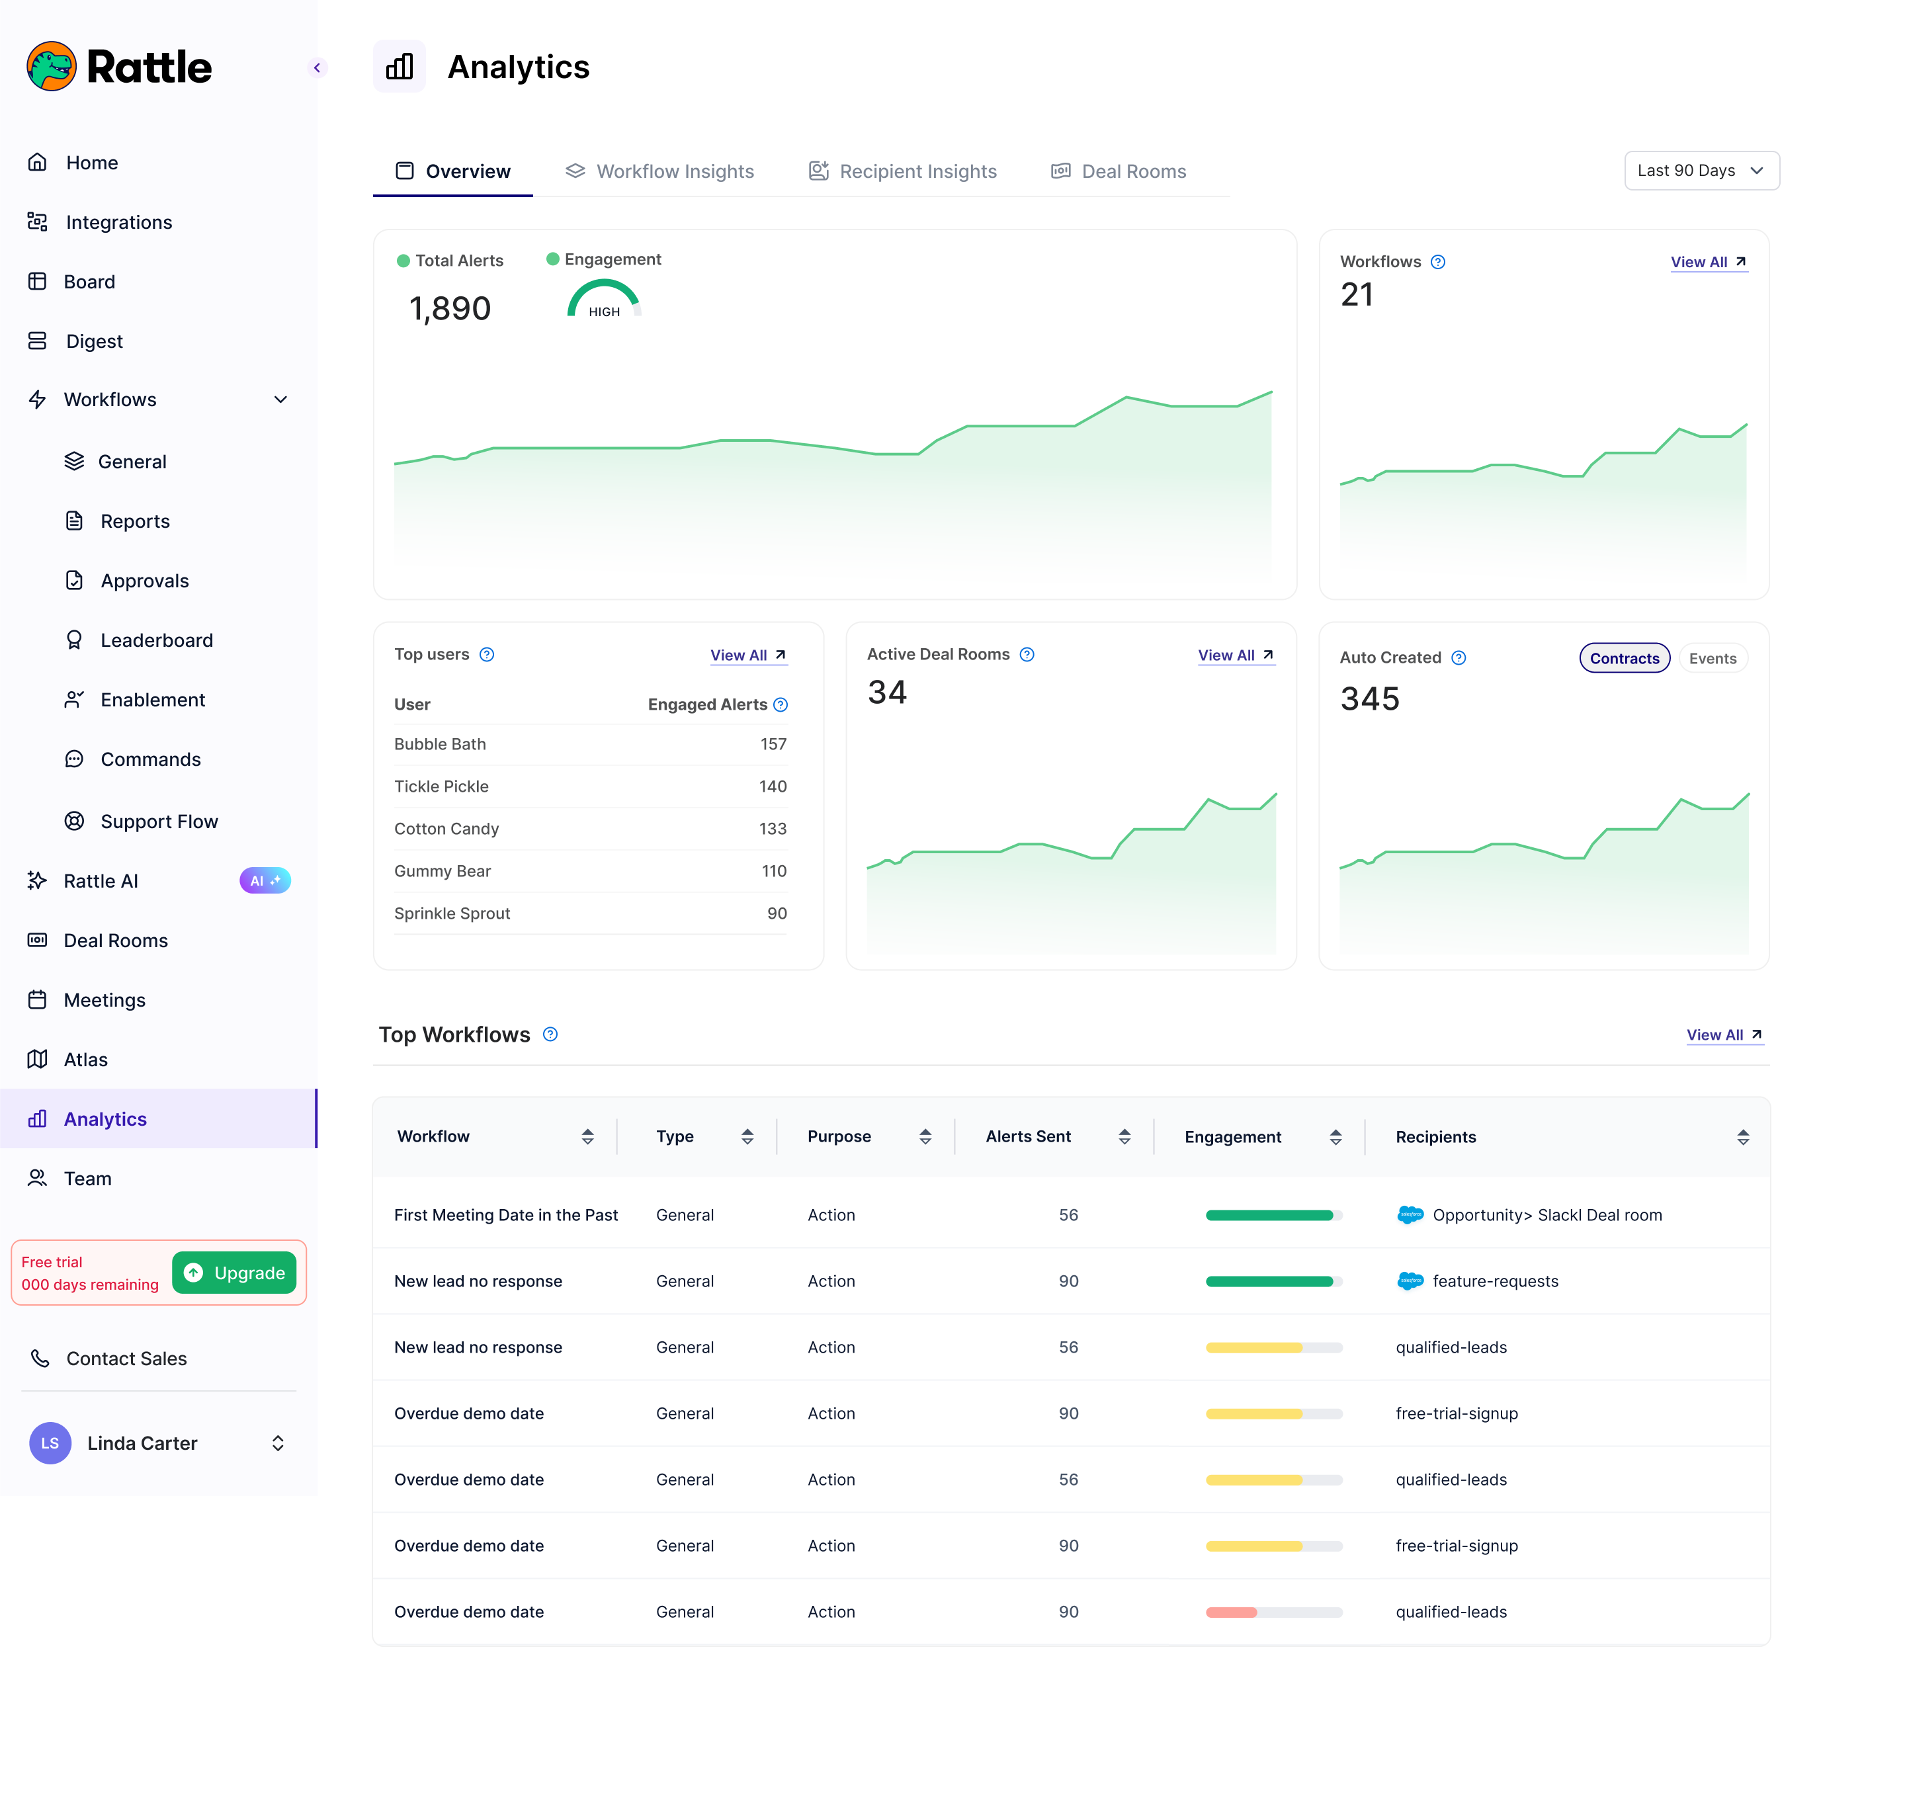Toggle sorting on the Alerts Sent column
1905x1805 pixels.
coord(1124,1136)
